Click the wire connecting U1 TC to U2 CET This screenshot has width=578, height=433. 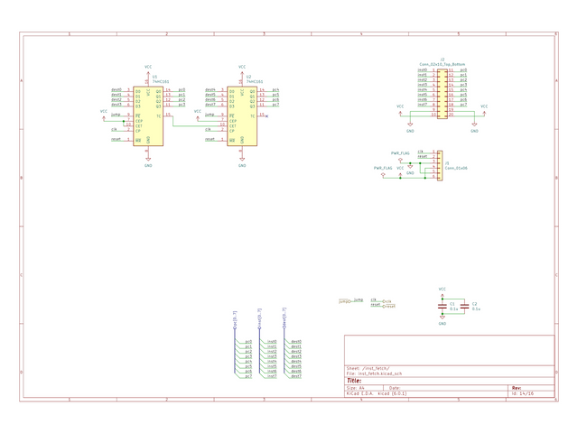(x=194, y=125)
